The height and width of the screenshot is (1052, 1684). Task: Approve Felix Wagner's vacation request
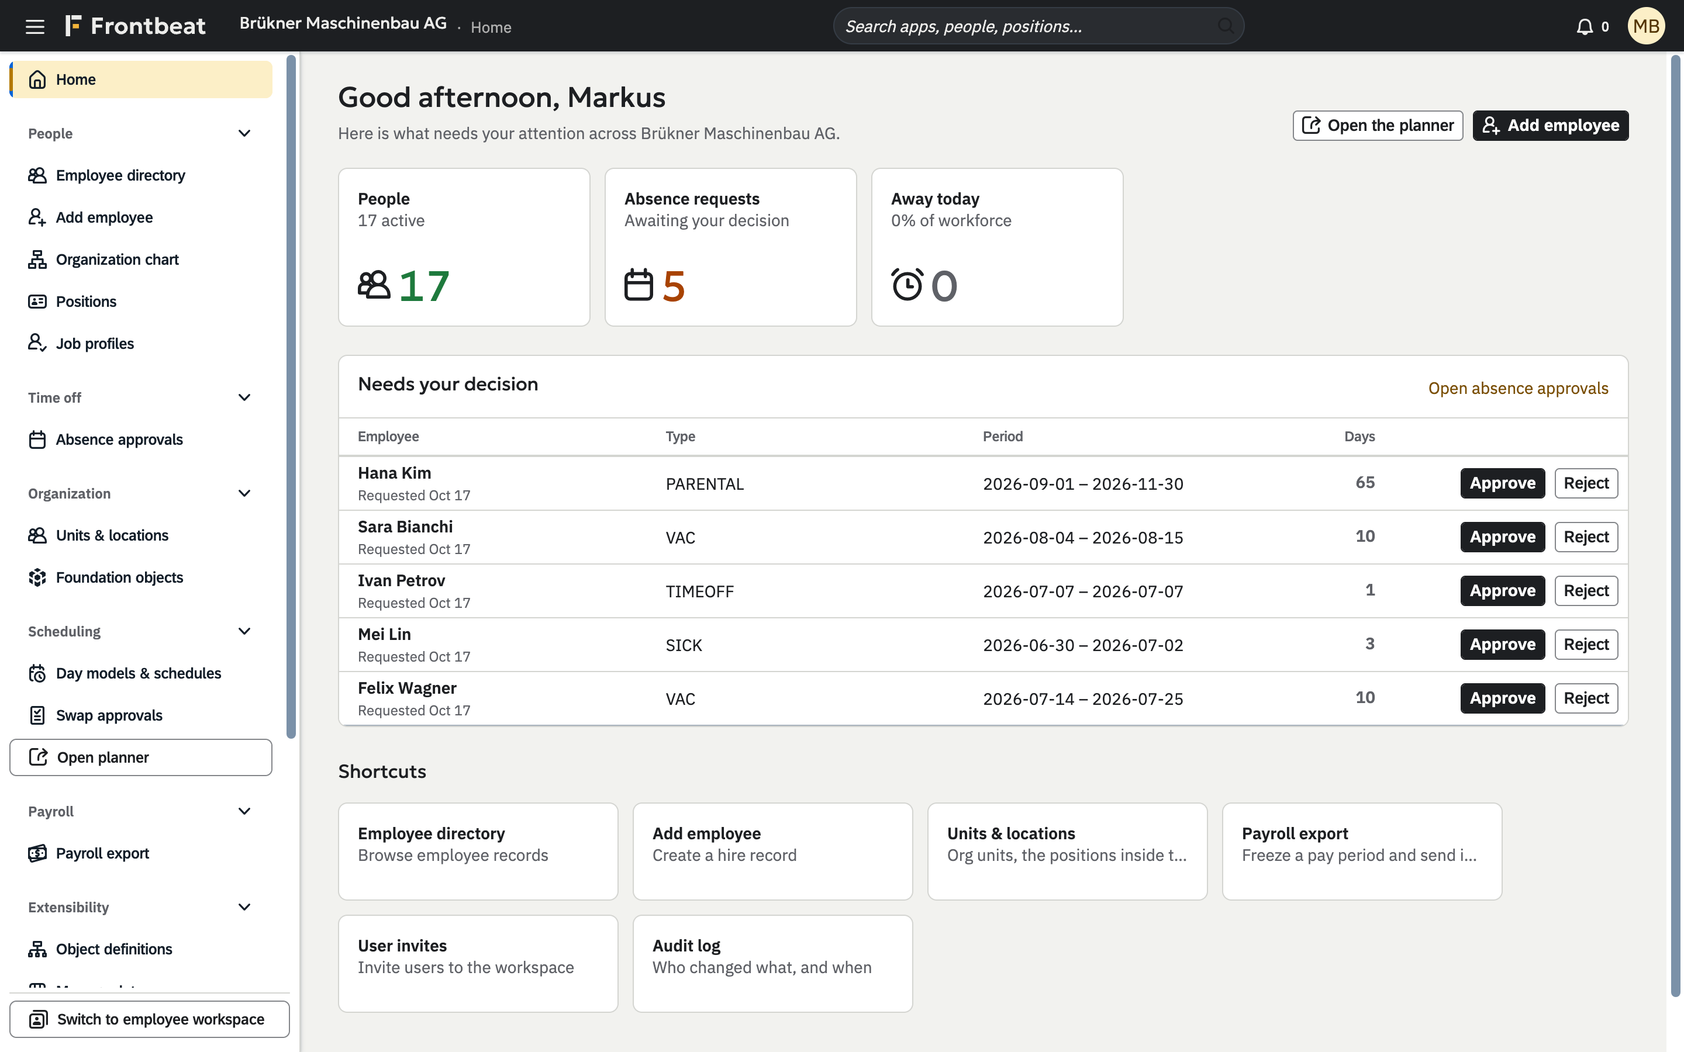[x=1502, y=698]
